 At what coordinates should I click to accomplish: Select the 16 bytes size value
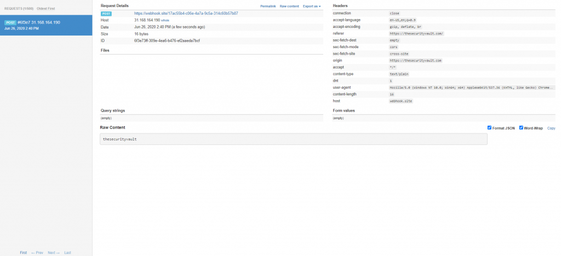pyautogui.click(x=141, y=34)
